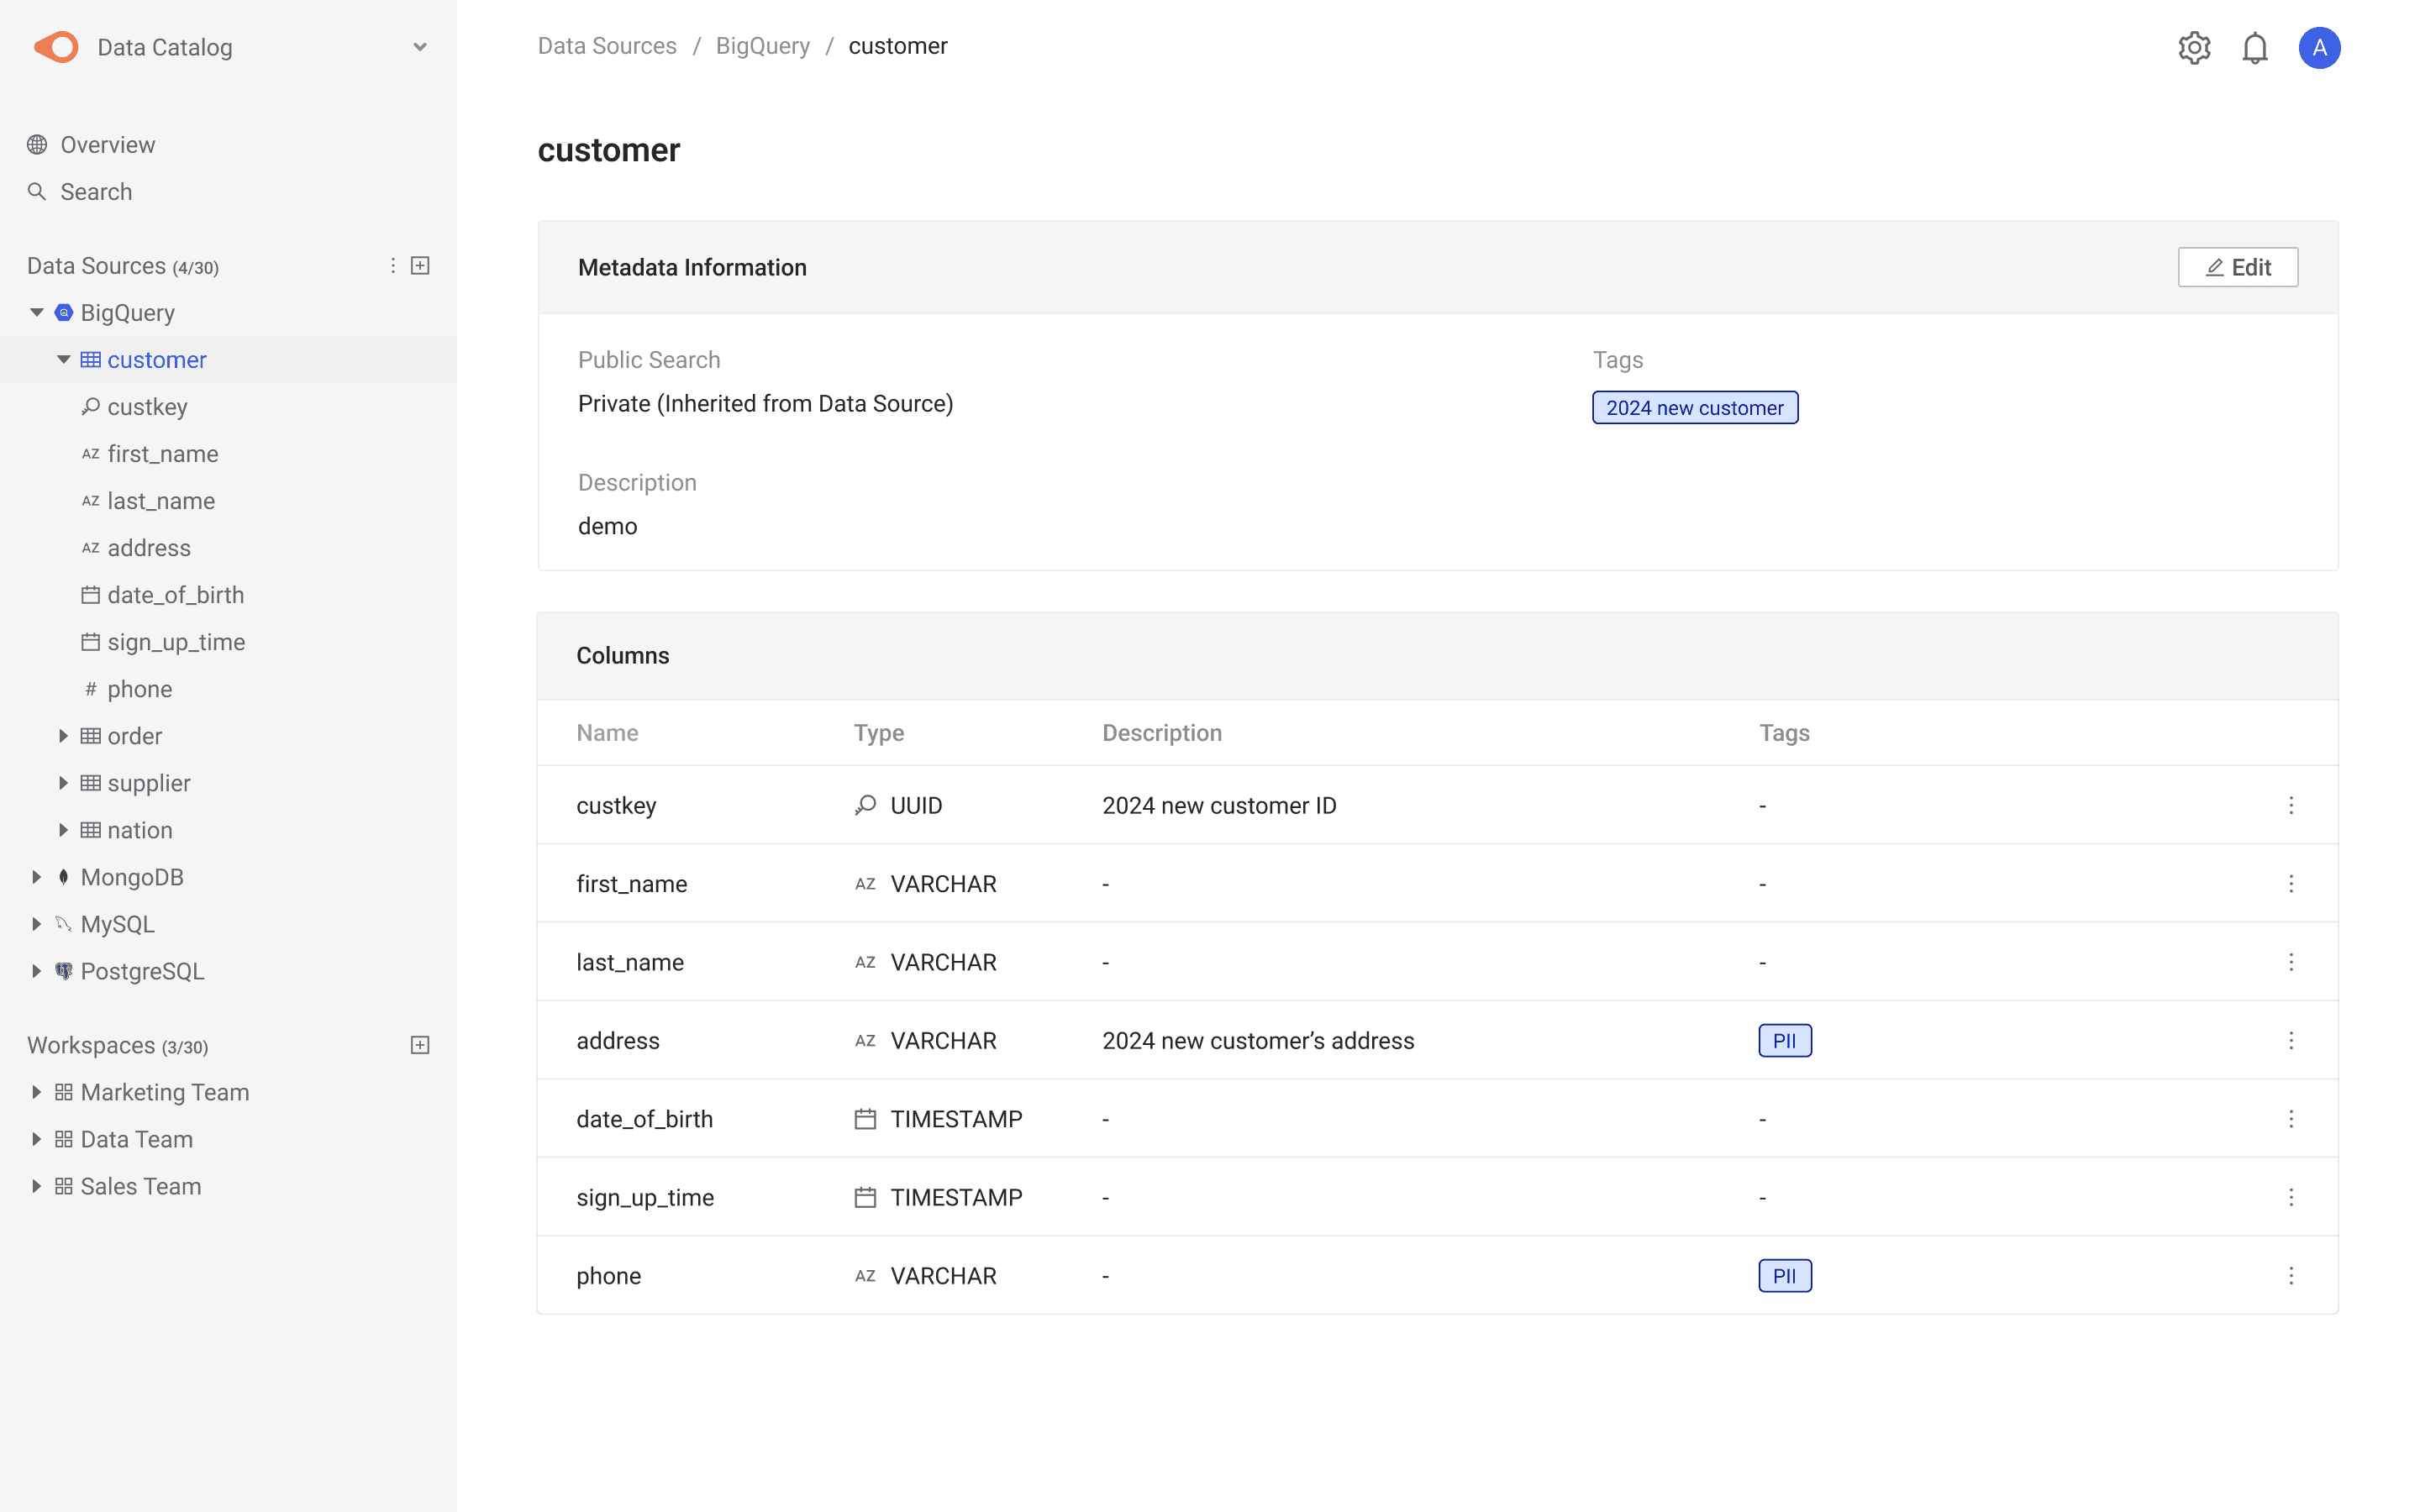This screenshot has height=1512, width=2420.
Task: Expand the MongoDB data source
Action: point(37,877)
